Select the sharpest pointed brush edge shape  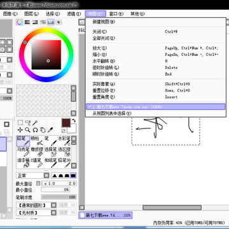[55, 176]
